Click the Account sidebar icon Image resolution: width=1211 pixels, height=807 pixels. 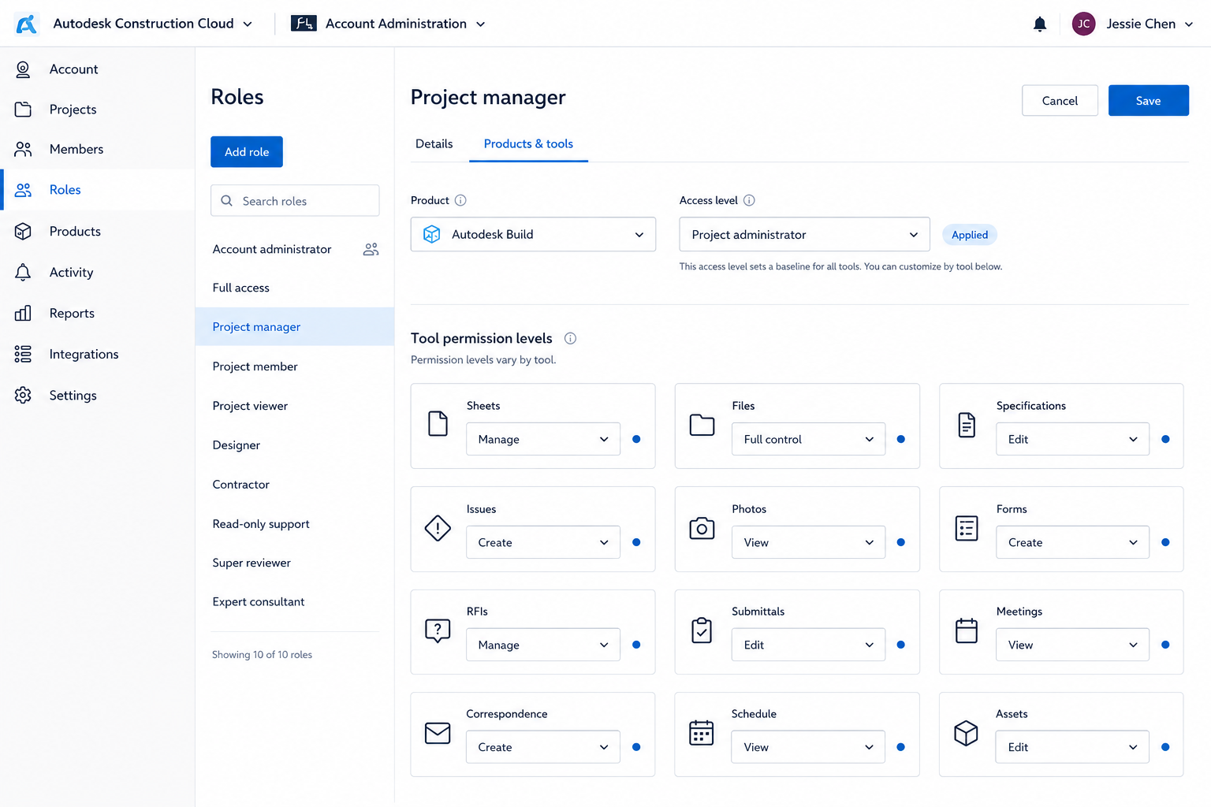[x=23, y=69]
